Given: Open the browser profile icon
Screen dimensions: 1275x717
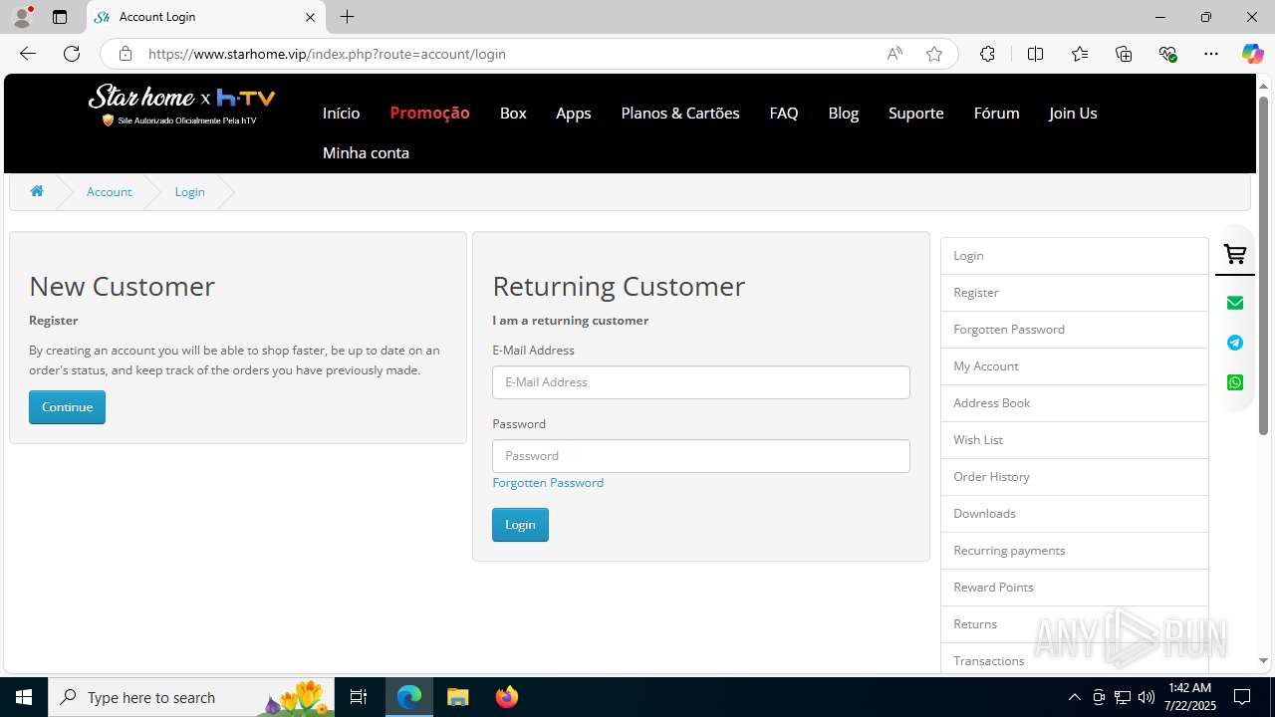Looking at the screenshot, I should (x=22, y=17).
